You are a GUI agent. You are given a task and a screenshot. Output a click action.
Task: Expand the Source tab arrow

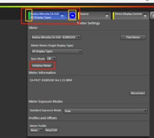pyautogui.click(x=107, y=16)
